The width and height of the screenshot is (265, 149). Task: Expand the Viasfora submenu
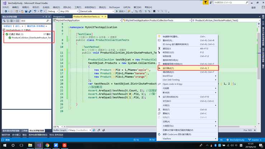click(x=188, y=139)
